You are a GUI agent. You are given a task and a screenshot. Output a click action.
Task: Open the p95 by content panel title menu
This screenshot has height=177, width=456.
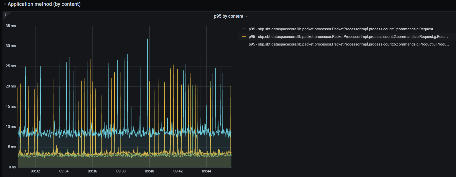click(x=228, y=16)
